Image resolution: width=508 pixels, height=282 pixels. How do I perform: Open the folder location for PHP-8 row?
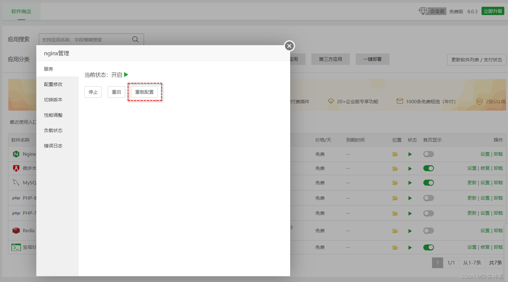(395, 198)
